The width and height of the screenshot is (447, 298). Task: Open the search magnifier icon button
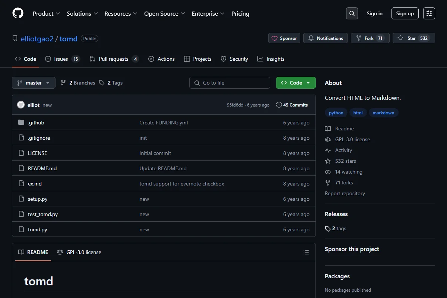[x=352, y=13]
